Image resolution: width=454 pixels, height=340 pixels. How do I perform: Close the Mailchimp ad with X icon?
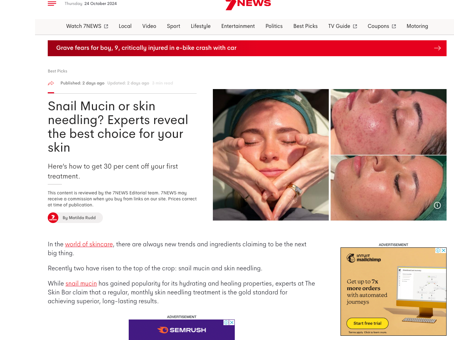tap(443, 250)
